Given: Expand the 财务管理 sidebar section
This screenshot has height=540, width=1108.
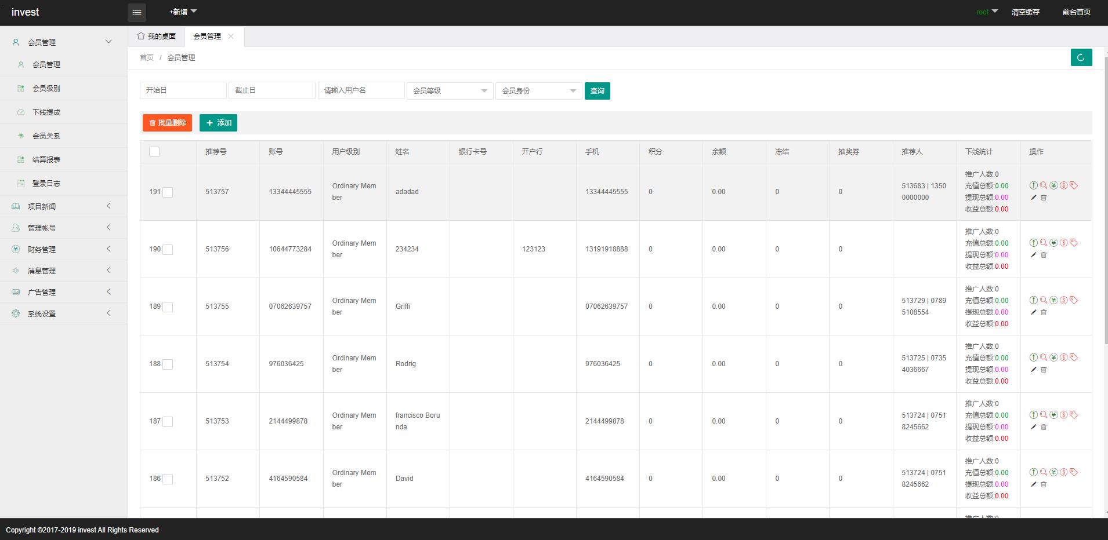Looking at the screenshot, I should tap(64, 249).
